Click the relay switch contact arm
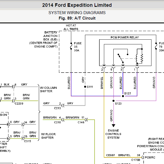This screenshot has width=164, height=164. (x=121, y=58)
